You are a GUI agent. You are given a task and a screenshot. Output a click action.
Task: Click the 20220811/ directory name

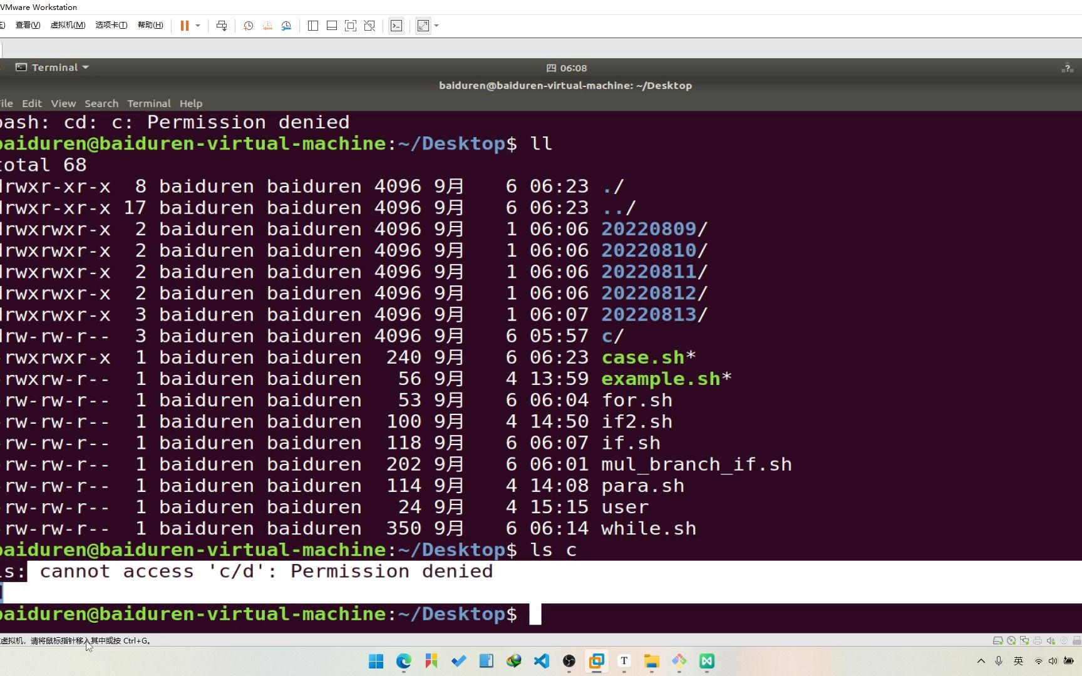654,272
